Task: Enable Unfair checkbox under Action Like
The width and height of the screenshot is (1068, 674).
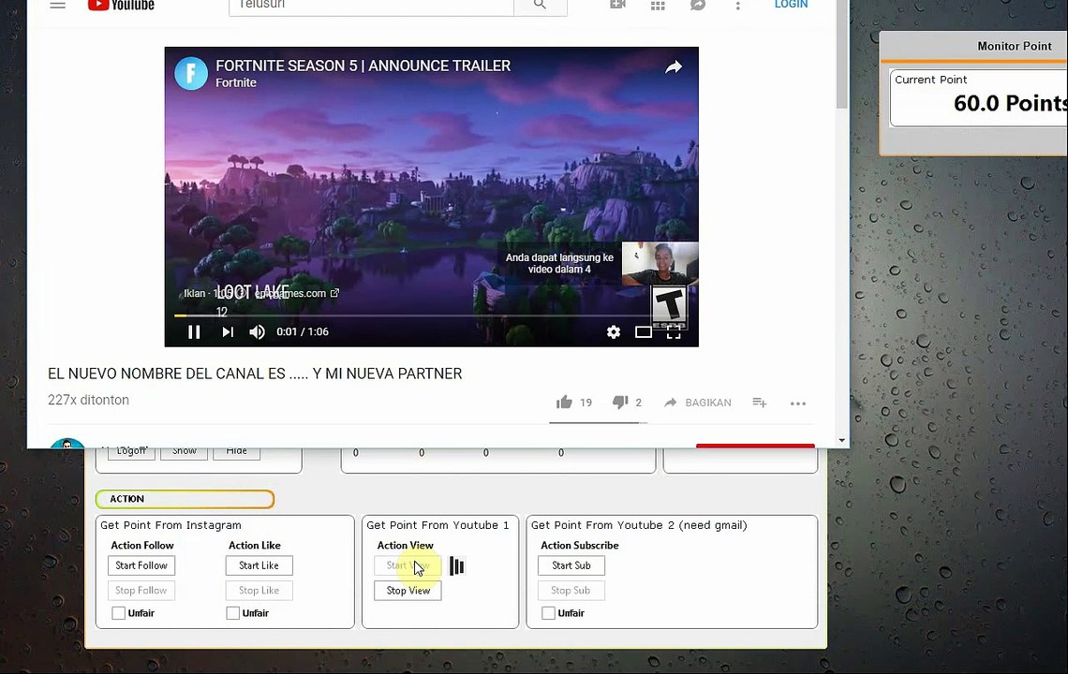Action: [233, 613]
